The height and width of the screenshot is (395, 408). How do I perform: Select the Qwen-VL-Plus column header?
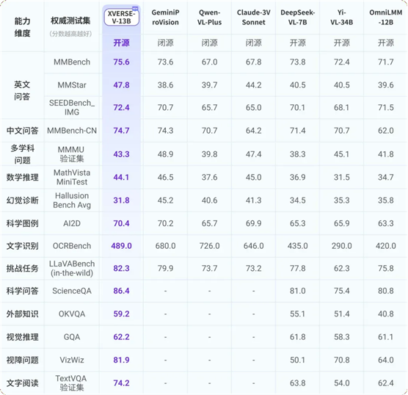point(209,18)
